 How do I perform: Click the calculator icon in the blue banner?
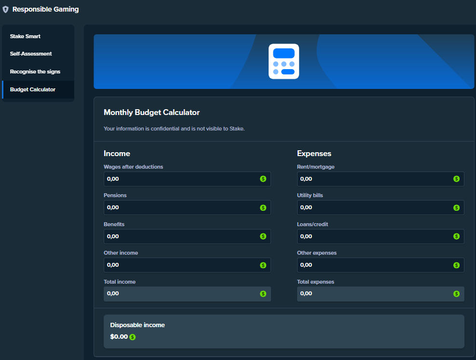tap(284, 61)
